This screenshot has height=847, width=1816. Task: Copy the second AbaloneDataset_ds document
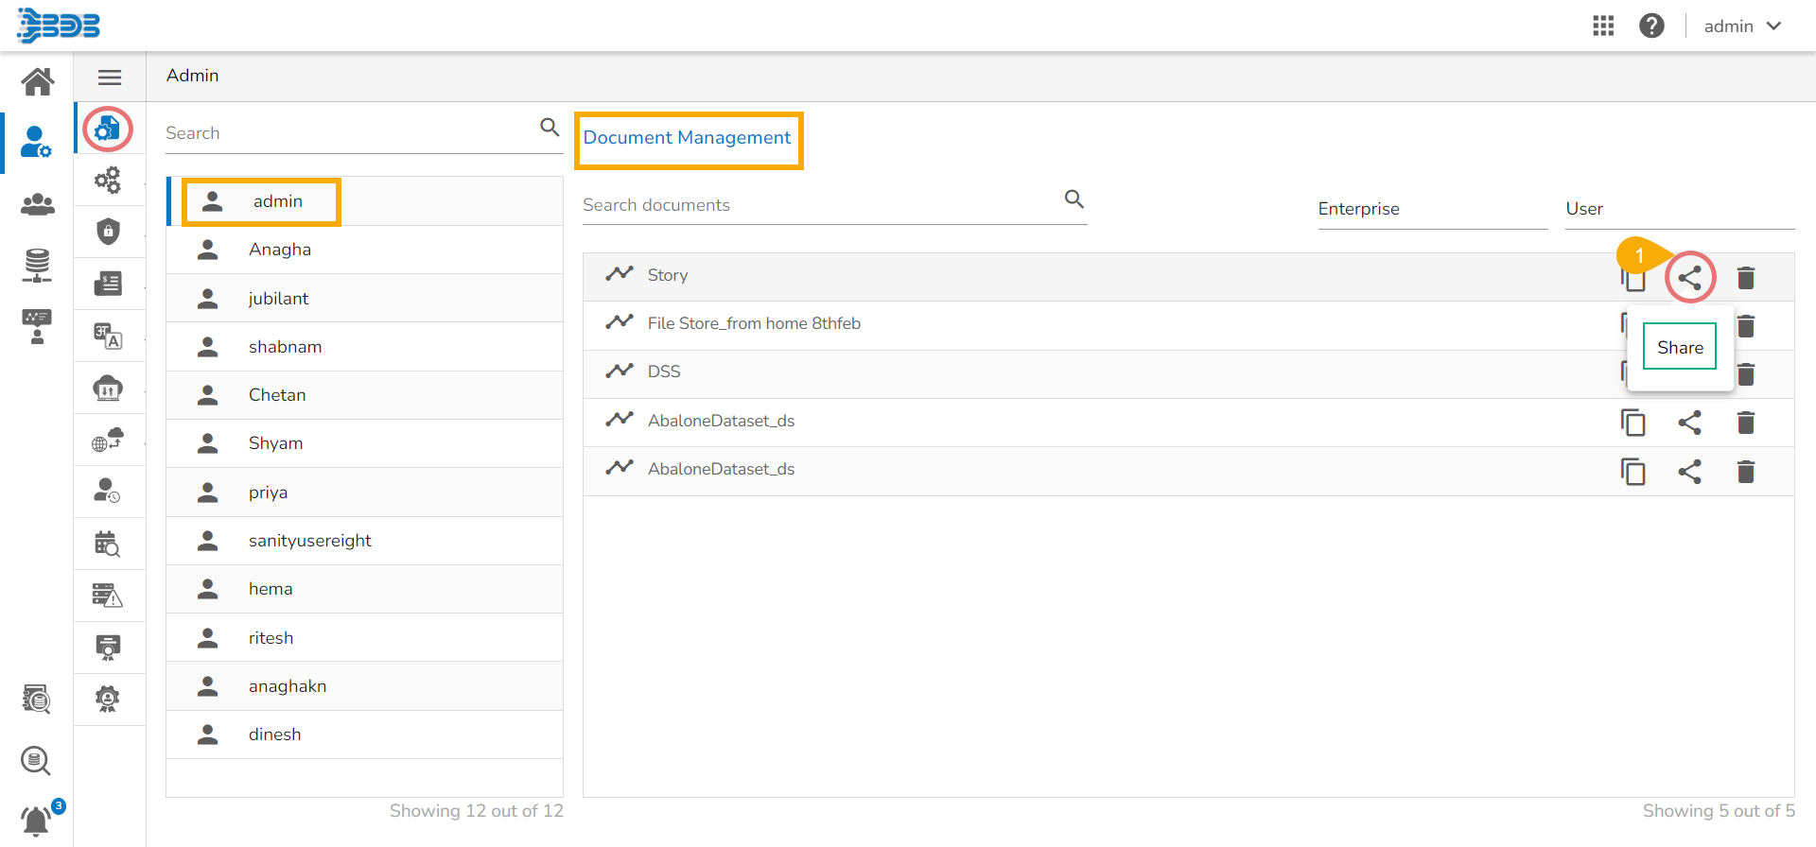click(x=1633, y=472)
